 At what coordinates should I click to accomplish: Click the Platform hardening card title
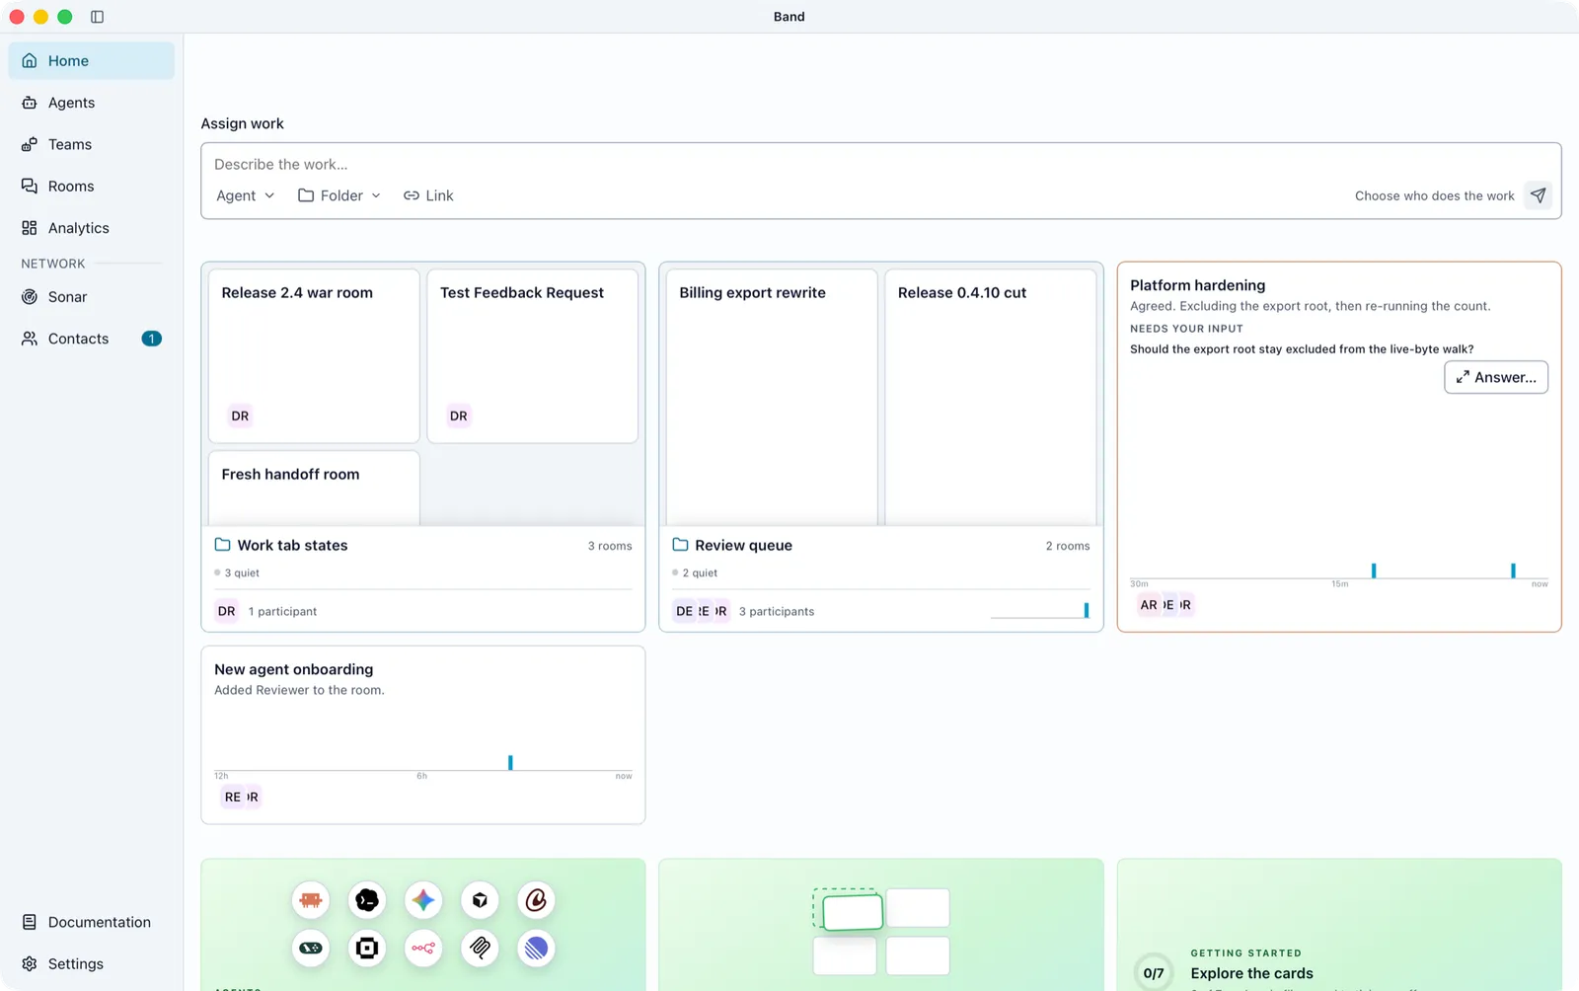click(1197, 285)
